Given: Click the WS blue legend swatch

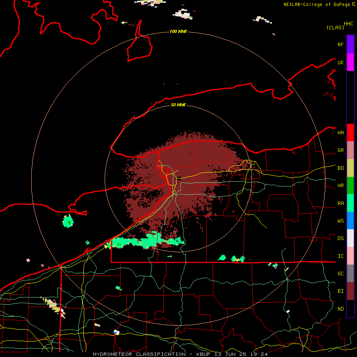Looking at the screenshot, I should click(x=350, y=221).
